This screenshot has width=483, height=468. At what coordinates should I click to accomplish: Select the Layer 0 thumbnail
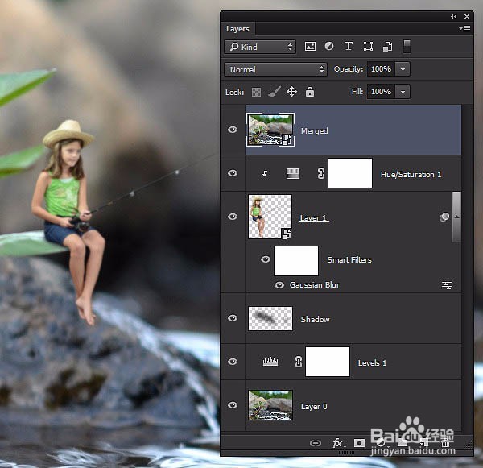click(270, 405)
